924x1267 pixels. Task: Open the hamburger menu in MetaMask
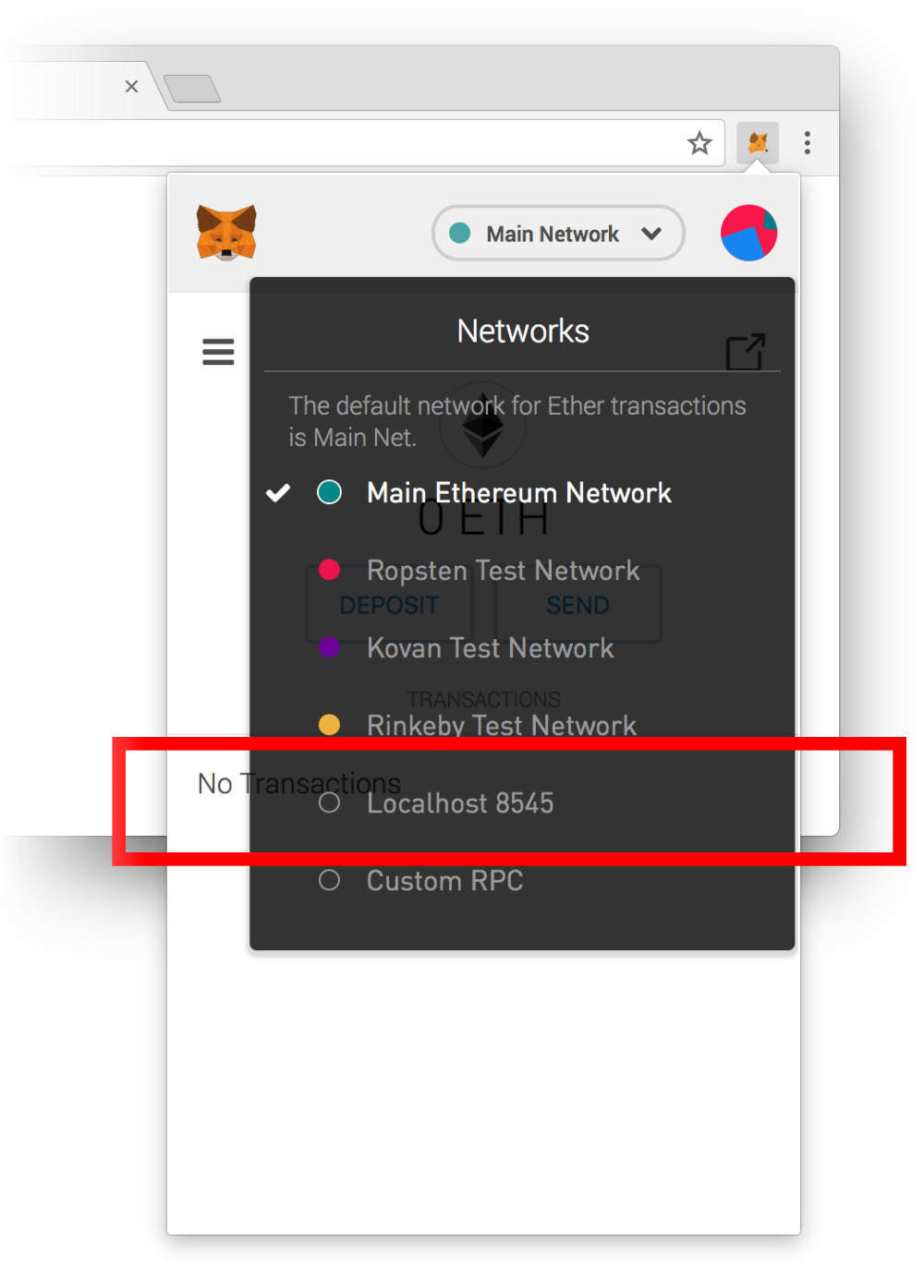click(218, 351)
